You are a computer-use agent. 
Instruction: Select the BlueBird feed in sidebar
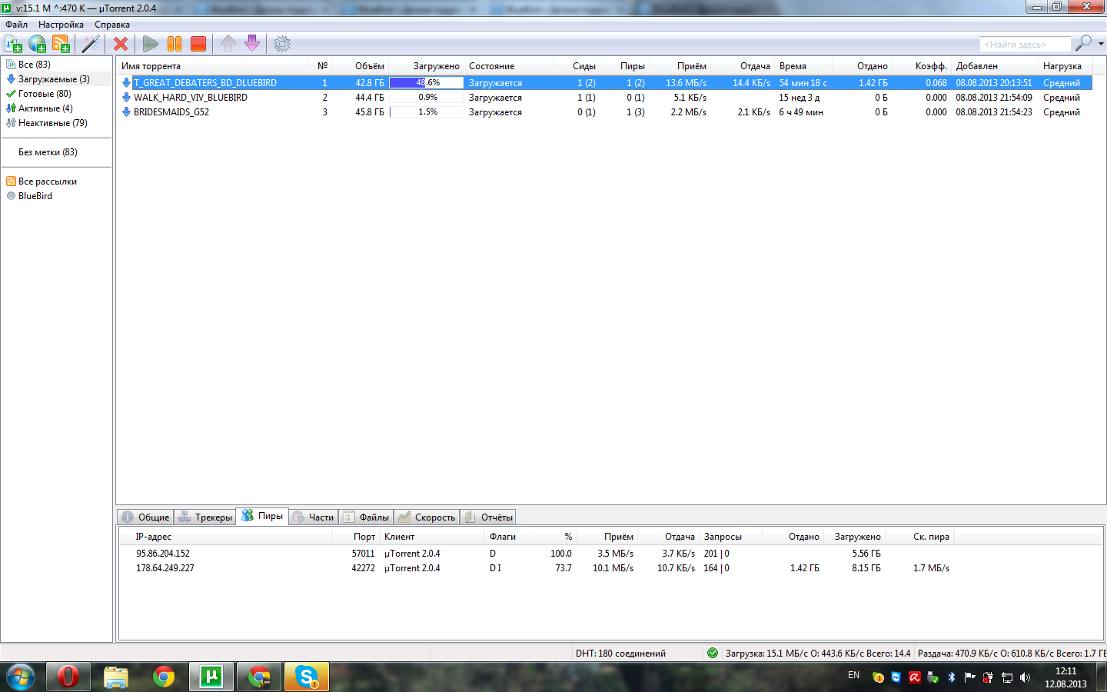point(35,196)
